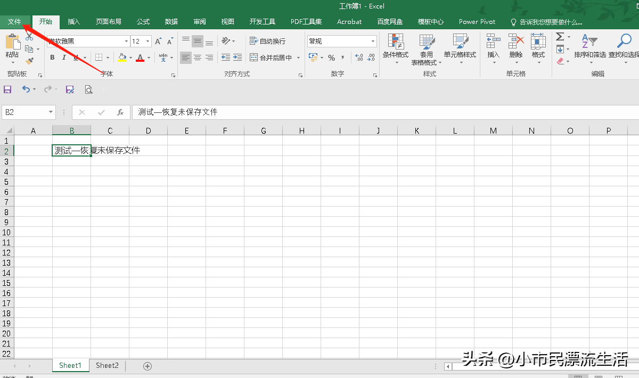
Task: Switch to the Sheet2 tab
Action: click(107, 366)
